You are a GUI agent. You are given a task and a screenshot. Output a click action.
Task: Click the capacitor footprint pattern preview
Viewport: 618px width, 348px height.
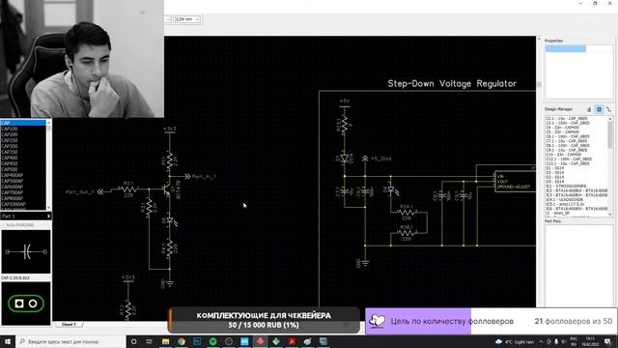[x=26, y=304]
